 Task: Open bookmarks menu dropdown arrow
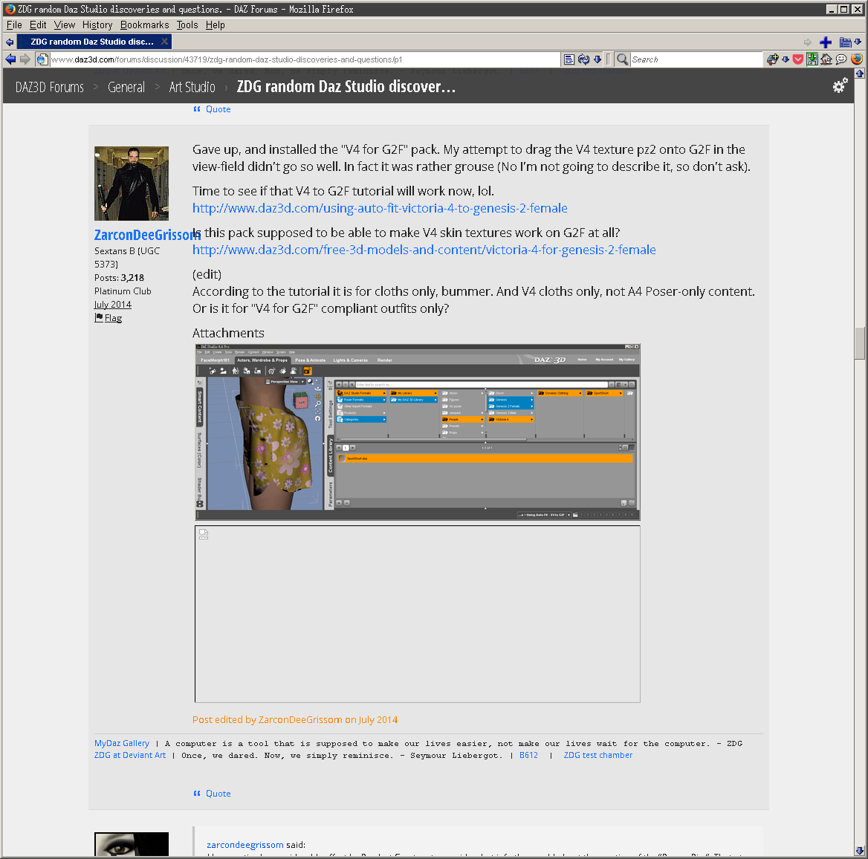786,59
